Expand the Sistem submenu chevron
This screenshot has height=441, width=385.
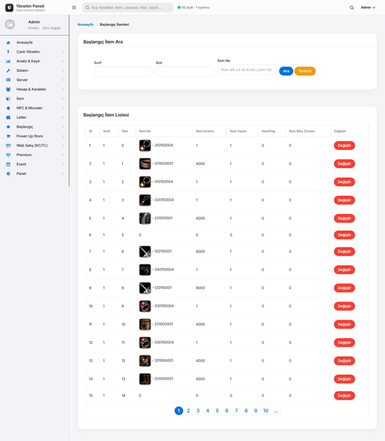coord(63,71)
